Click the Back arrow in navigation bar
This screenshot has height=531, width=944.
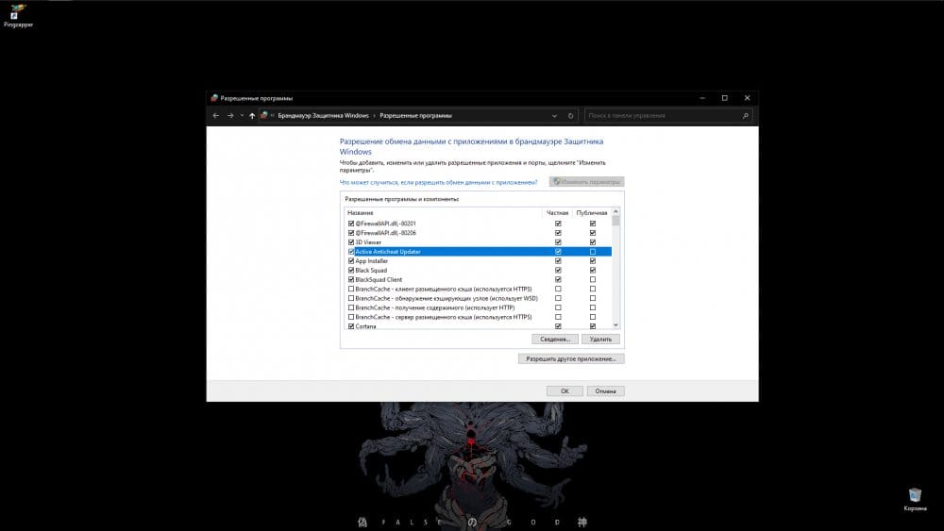tap(216, 116)
